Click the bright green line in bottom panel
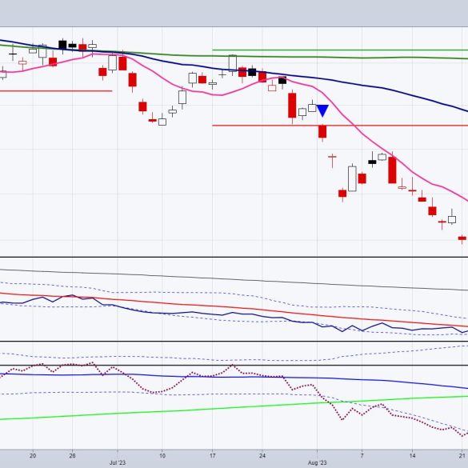The width and height of the screenshot is (468, 468). pos(234,408)
